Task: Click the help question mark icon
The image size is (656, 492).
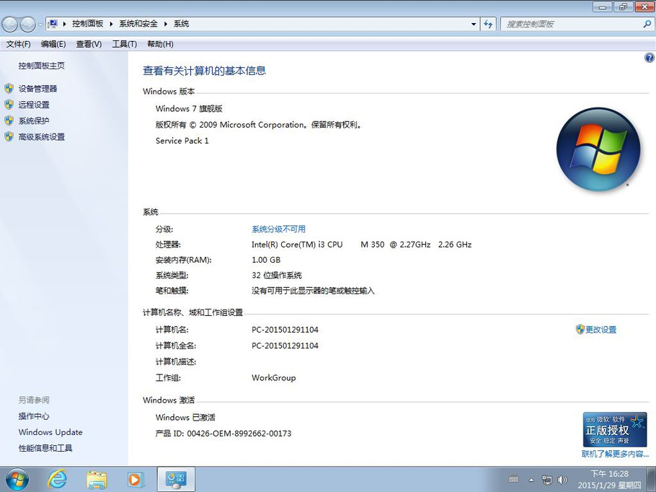Action: coord(649,58)
